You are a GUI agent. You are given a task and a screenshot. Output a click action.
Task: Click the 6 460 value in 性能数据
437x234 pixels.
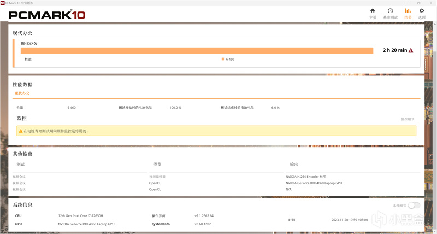click(x=72, y=108)
